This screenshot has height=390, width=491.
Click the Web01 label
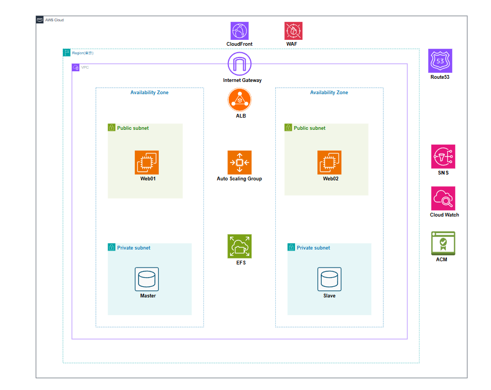pos(148,179)
